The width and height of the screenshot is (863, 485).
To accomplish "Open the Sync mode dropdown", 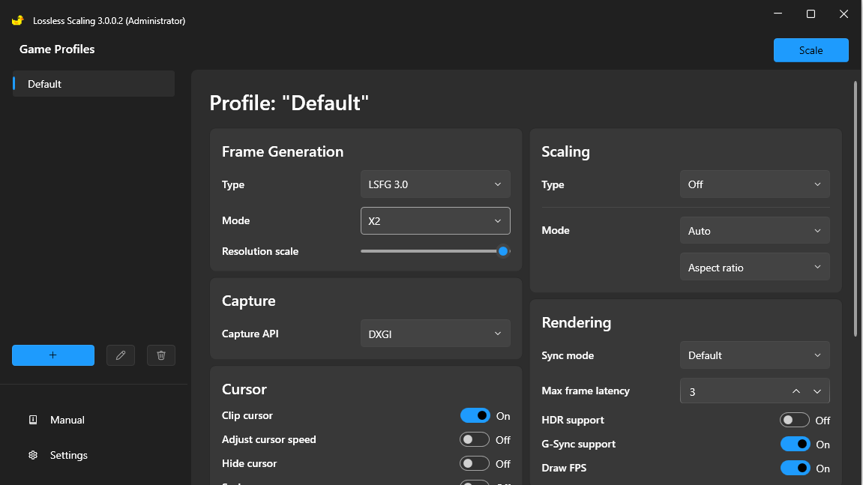I will click(754, 355).
